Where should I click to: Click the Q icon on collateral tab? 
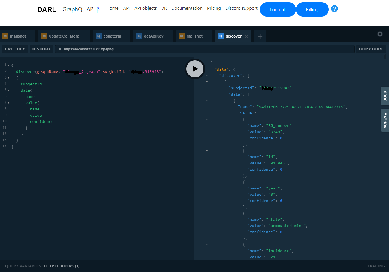[98, 36]
